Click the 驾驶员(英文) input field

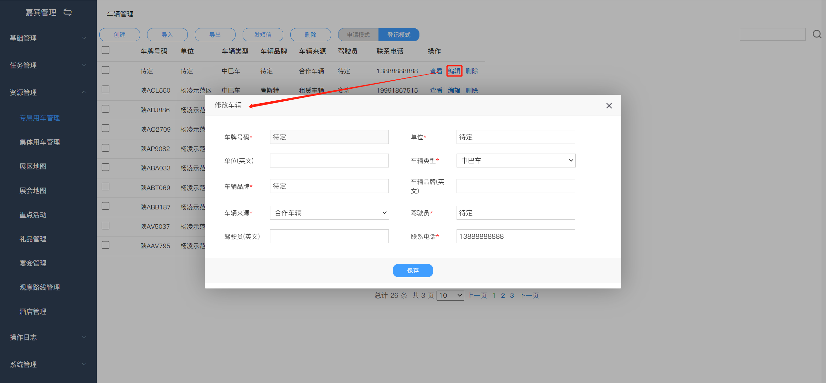(x=329, y=236)
